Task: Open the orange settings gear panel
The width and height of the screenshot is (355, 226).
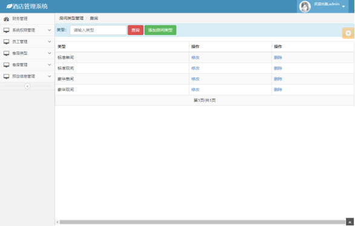Action: point(348,33)
